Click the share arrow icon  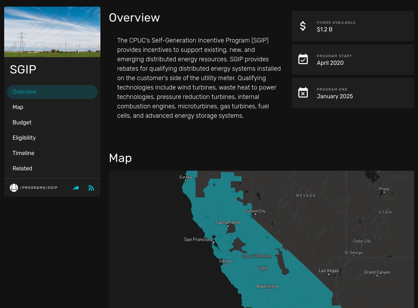76,188
